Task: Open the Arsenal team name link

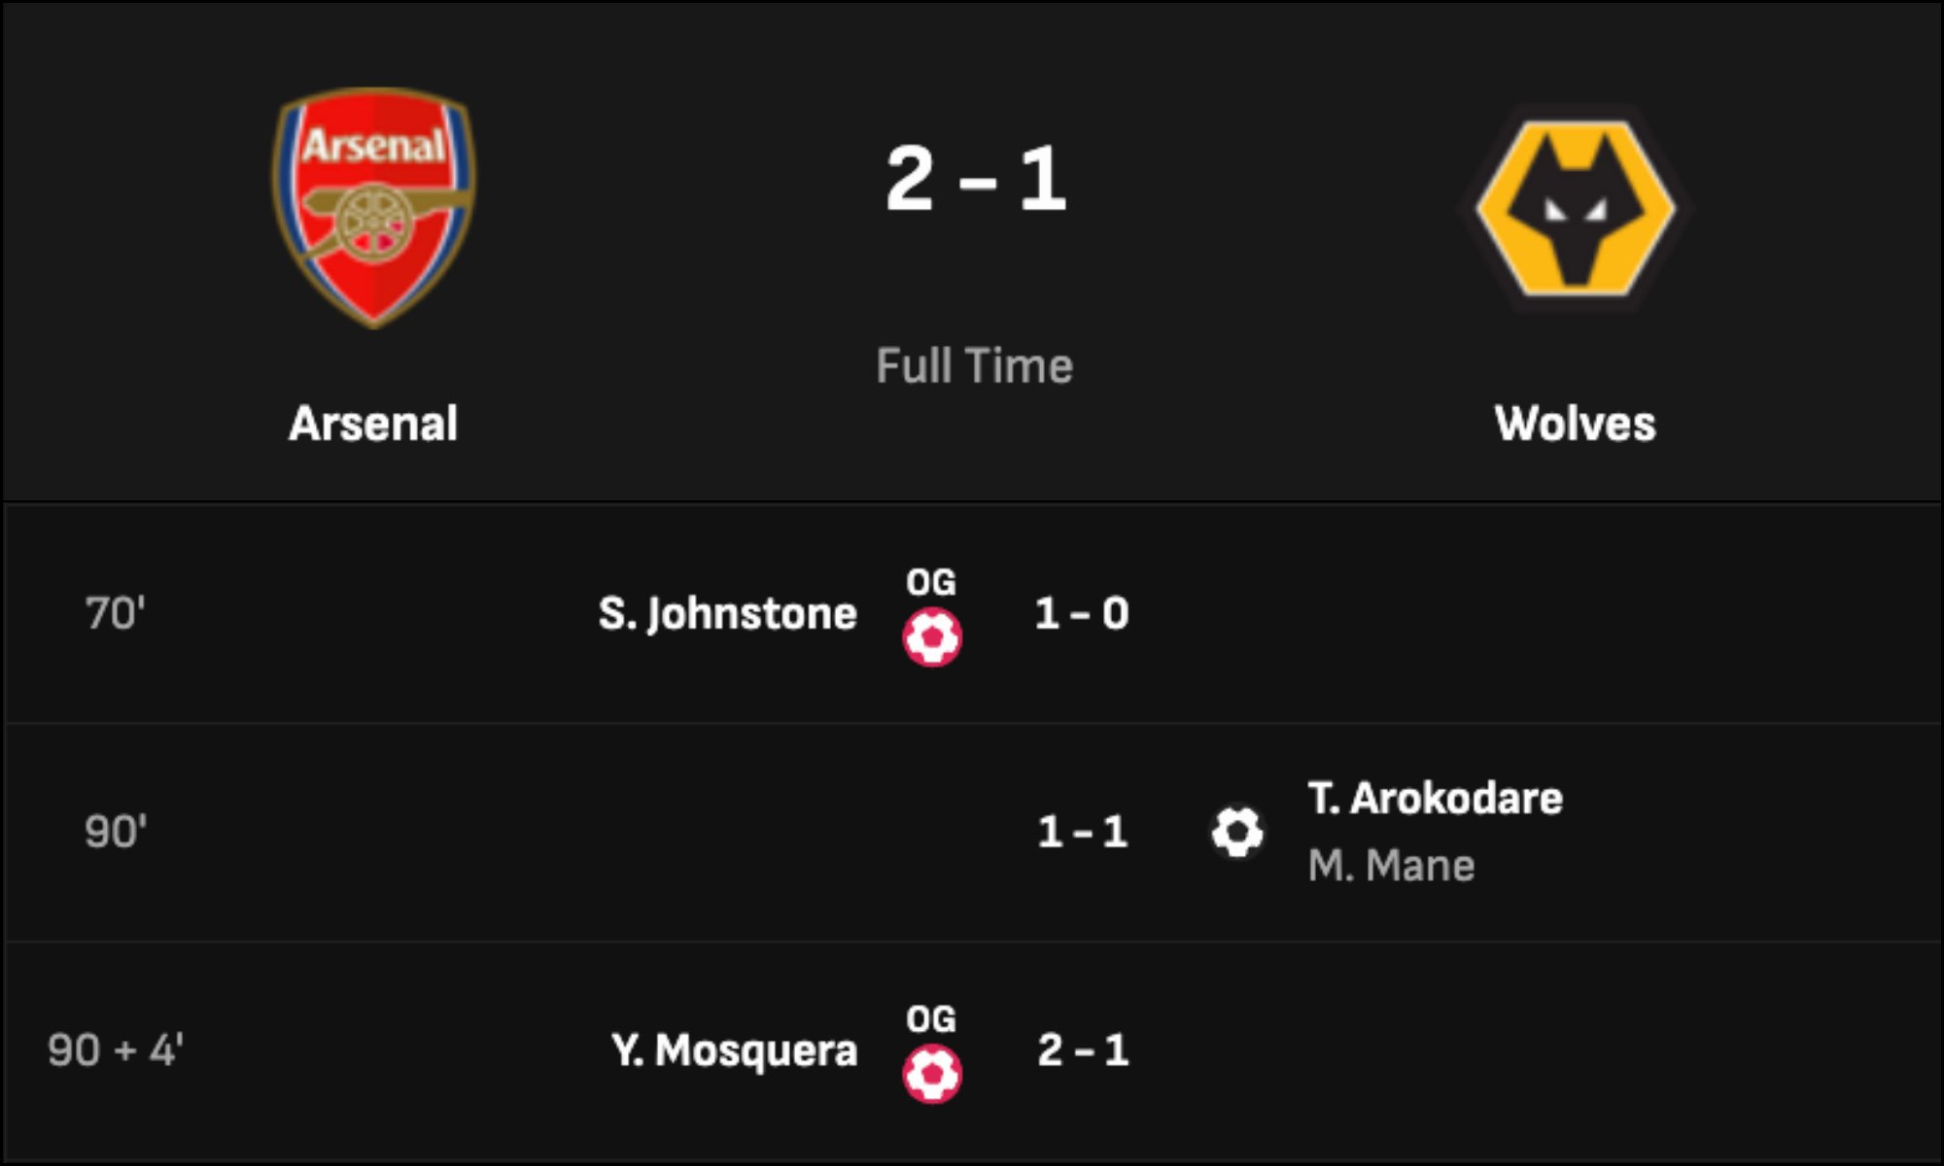Action: (x=373, y=424)
